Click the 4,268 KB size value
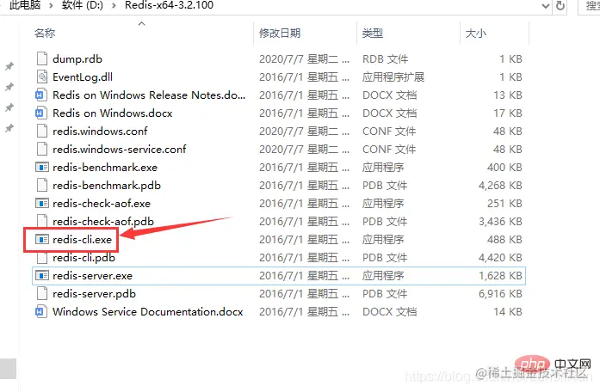 pyautogui.click(x=500, y=186)
